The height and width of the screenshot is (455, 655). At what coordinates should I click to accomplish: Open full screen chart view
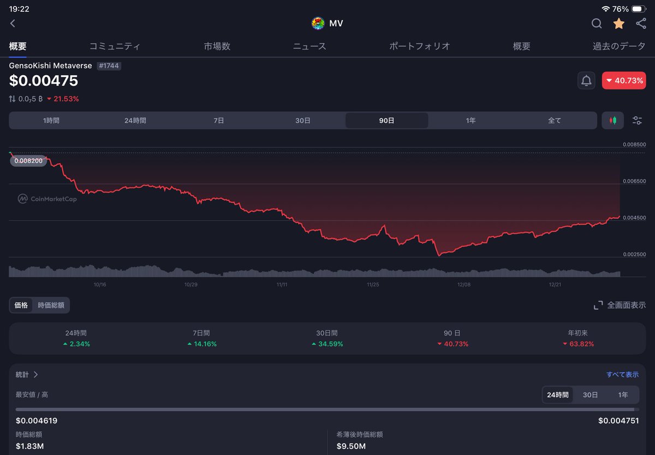(620, 305)
